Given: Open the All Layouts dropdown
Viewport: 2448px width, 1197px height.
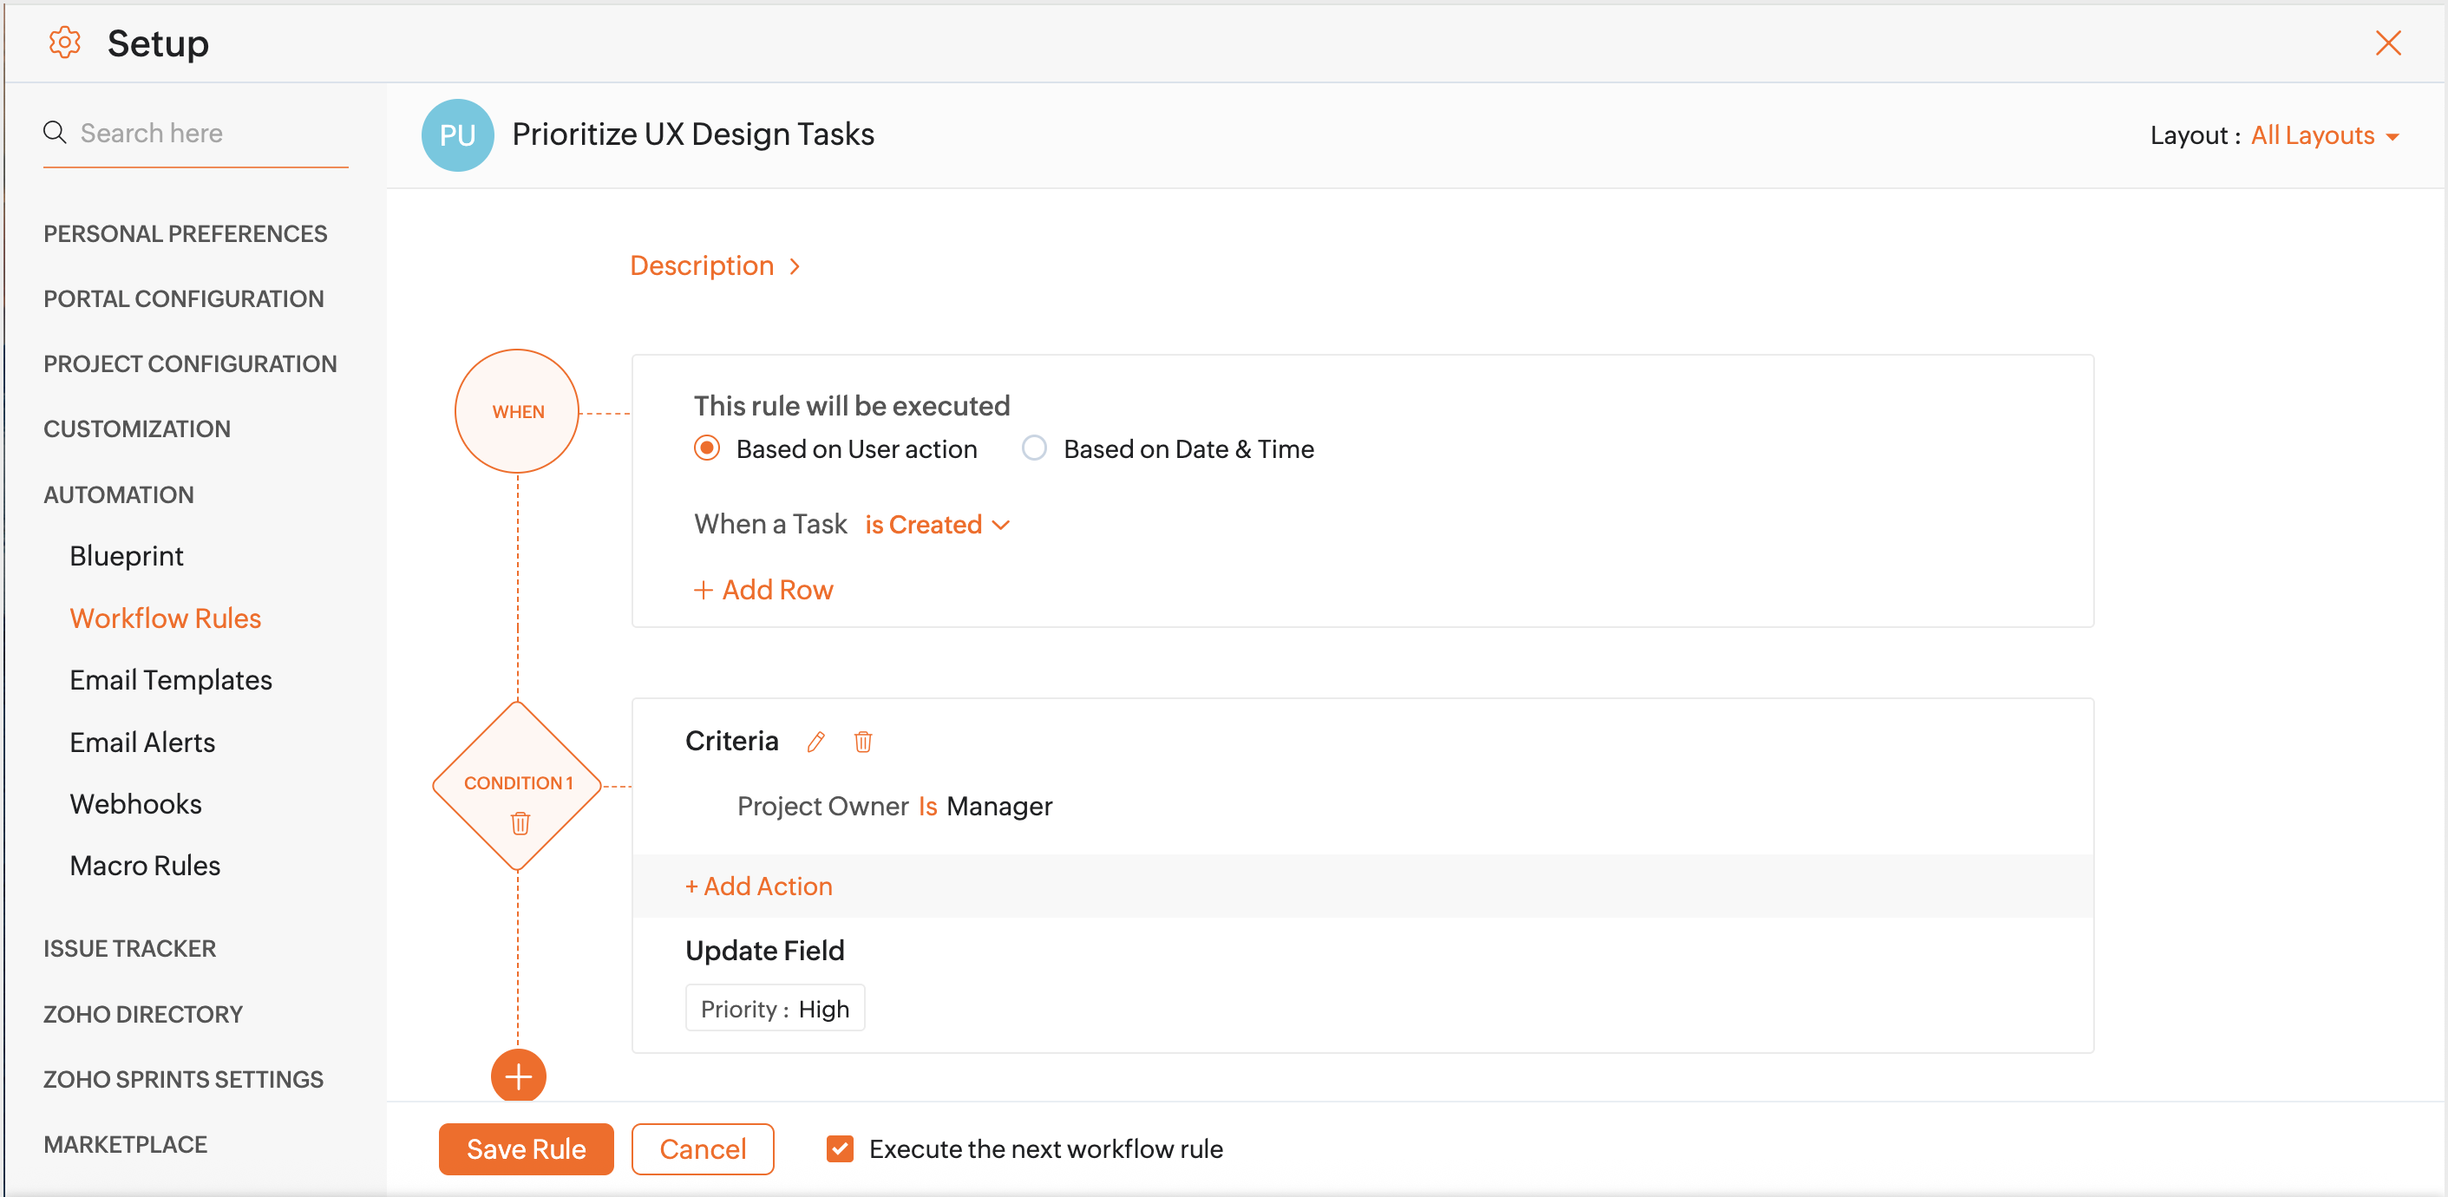Looking at the screenshot, I should coord(2323,136).
